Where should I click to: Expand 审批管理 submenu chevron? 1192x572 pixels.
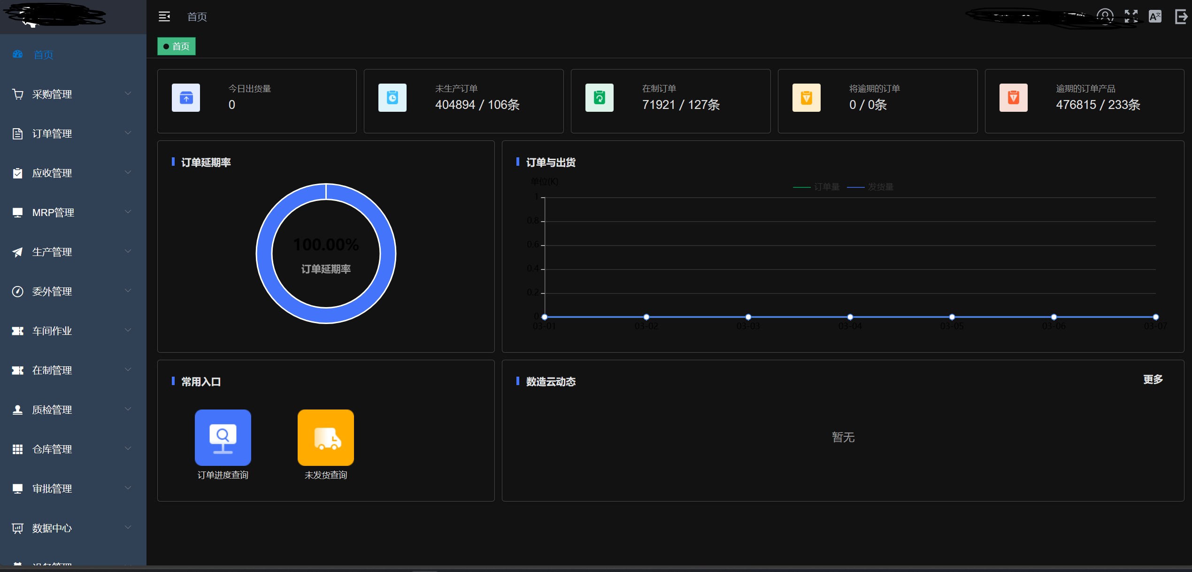128,488
